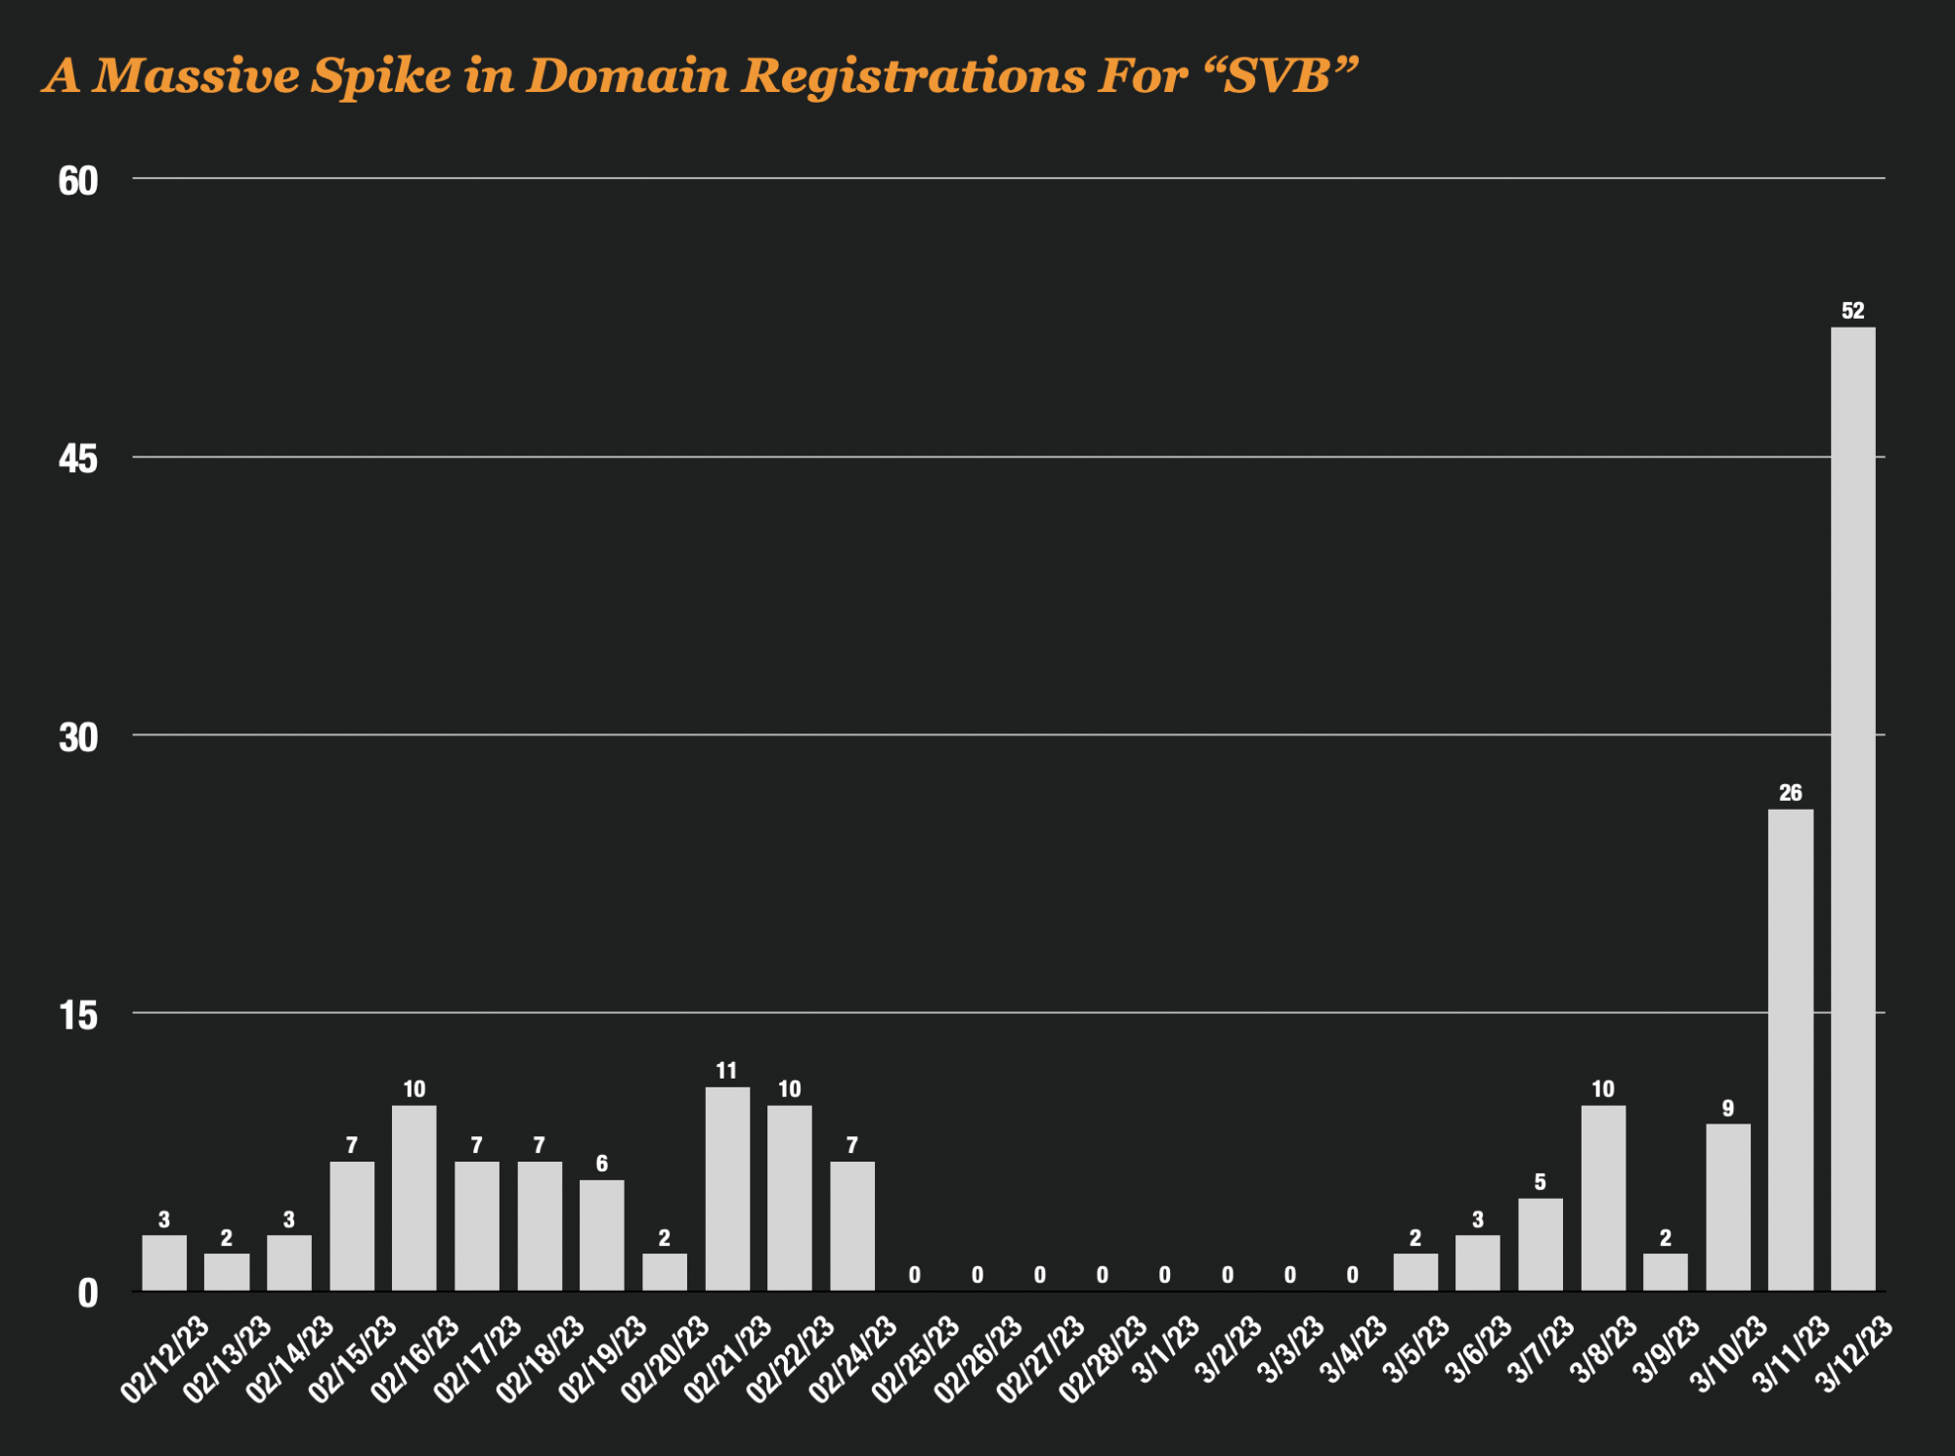Click the 3/1/23 date label on x-axis
The height and width of the screenshot is (1456, 1955).
click(1167, 1349)
